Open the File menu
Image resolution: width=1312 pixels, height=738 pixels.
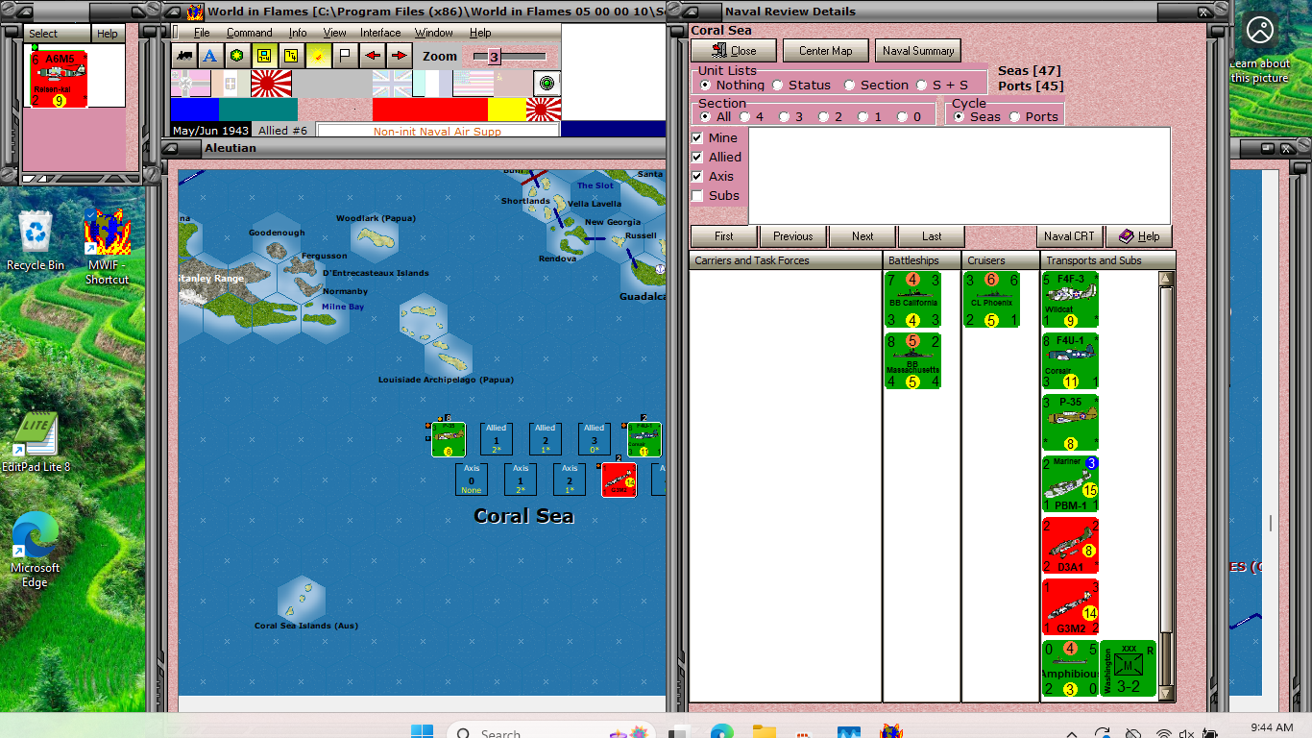coord(202,33)
